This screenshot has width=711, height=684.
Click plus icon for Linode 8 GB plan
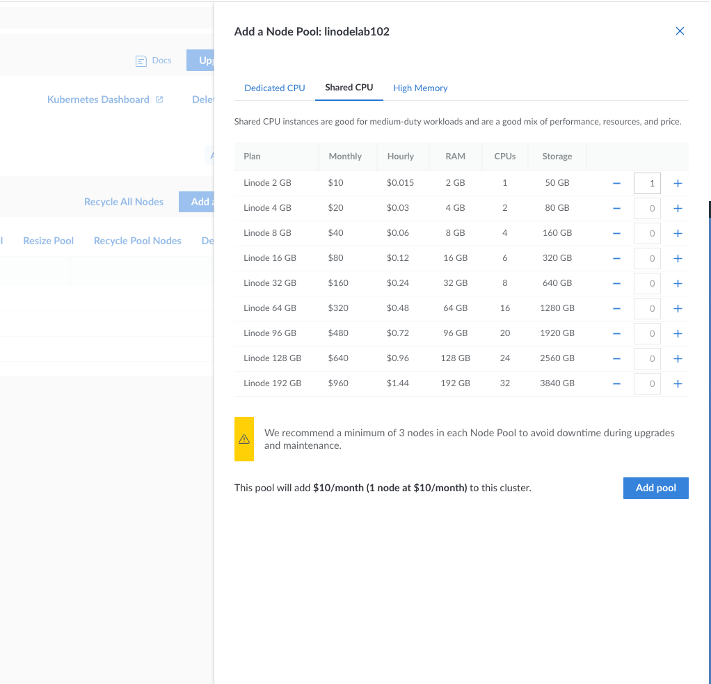pyautogui.click(x=678, y=233)
